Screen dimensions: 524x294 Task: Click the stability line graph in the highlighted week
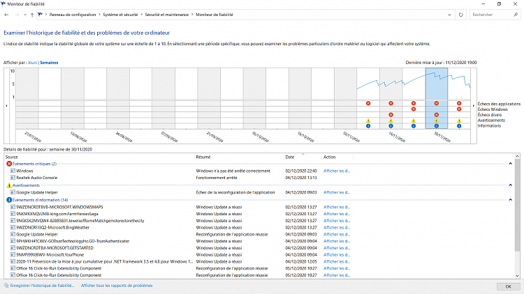437,76
